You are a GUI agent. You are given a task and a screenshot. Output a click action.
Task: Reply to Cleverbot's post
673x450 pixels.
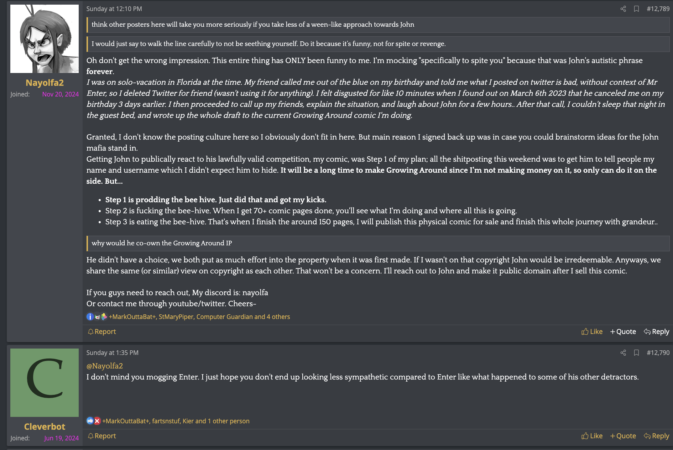pyautogui.click(x=656, y=436)
